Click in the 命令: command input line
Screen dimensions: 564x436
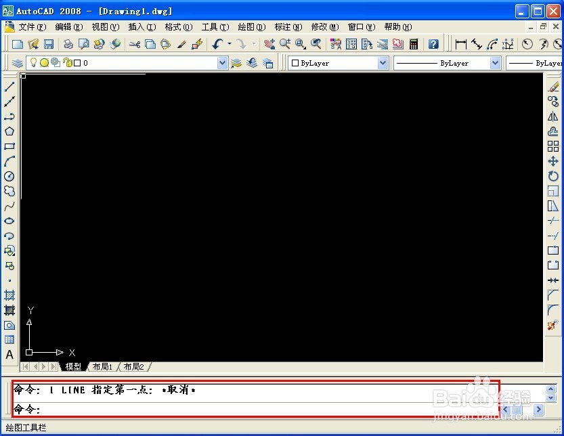pos(255,409)
